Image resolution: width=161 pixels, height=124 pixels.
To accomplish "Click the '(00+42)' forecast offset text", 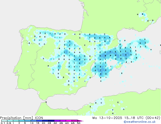I will pyautogui.click(x=153, y=118).
